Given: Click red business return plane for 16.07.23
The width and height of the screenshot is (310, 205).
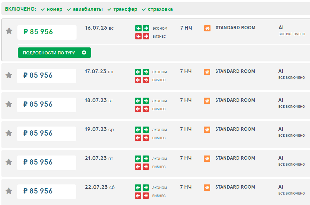Looking at the screenshot, I should pos(146,36).
